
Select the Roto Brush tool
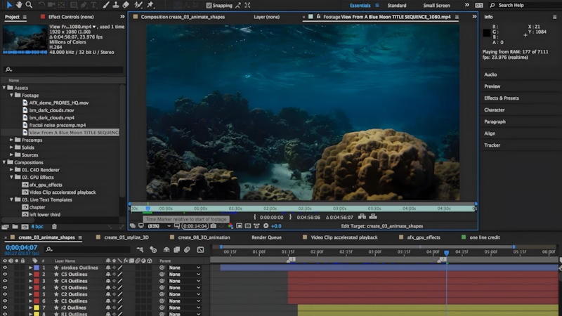click(x=138, y=5)
